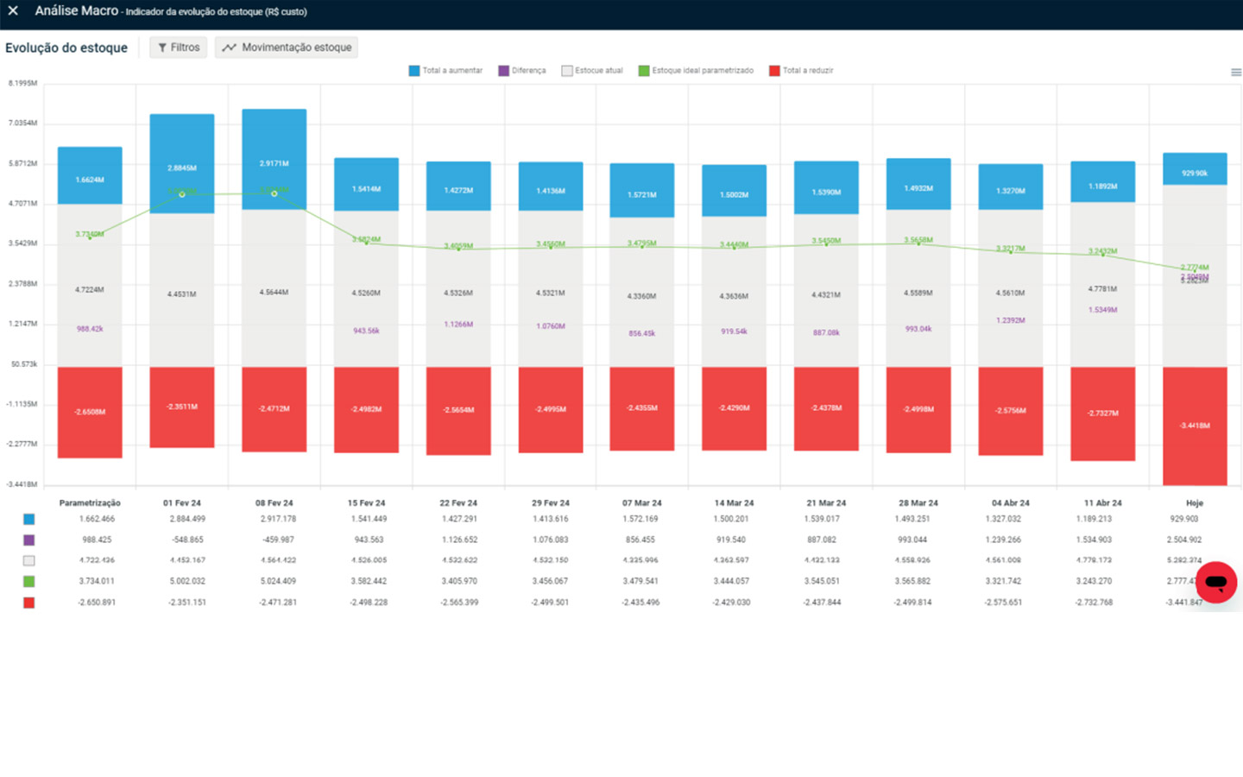This screenshot has height=777, width=1243.
Task: Toggle 'Estoque ideal parametrizado' legend entry
Action: click(696, 71)
